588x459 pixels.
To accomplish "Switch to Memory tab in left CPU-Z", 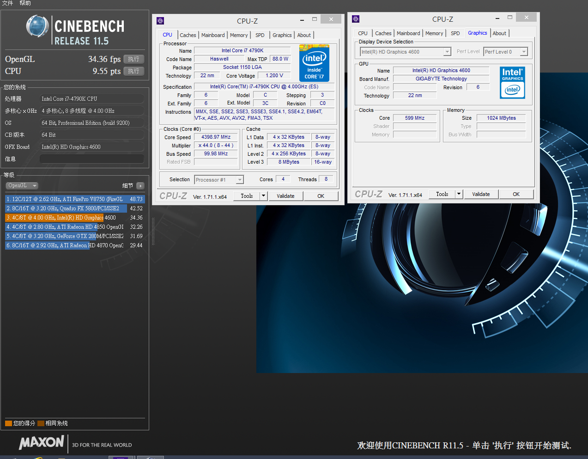I will tap(239, 35).
